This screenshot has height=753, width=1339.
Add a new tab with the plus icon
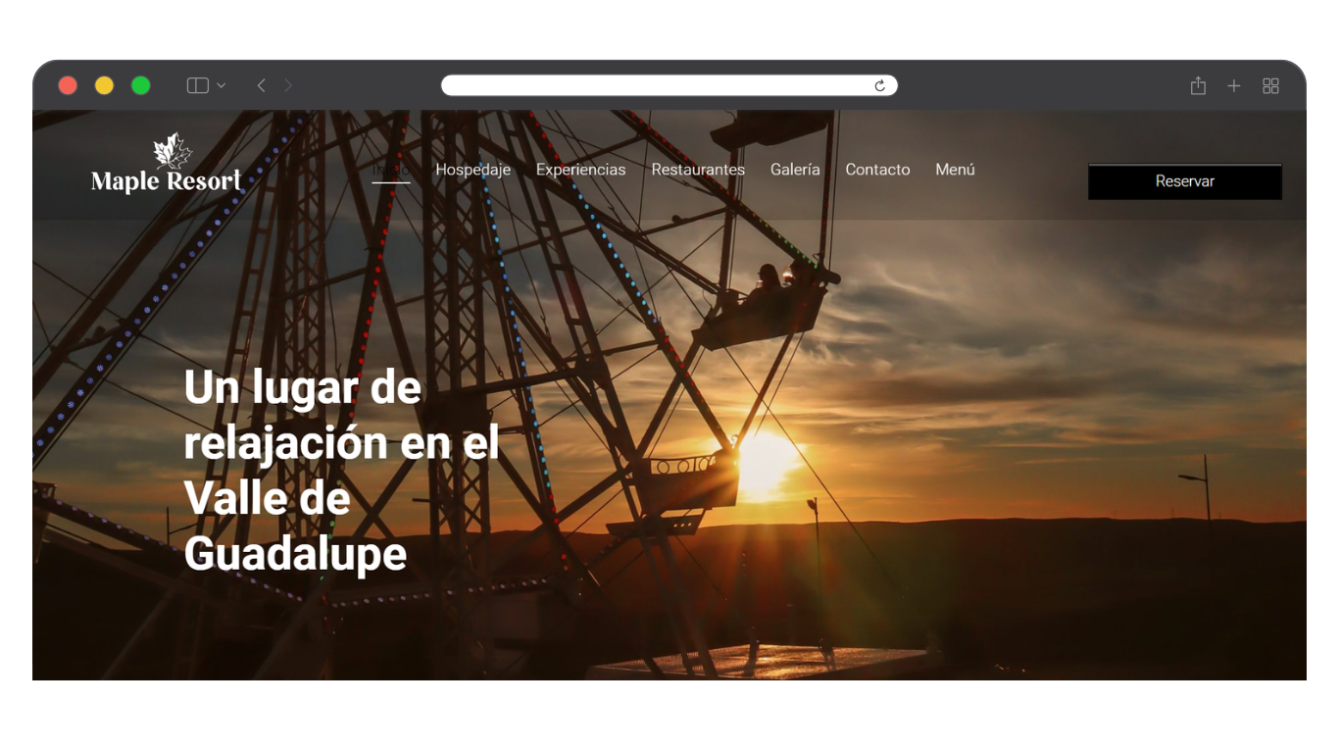click(1234, 86)
